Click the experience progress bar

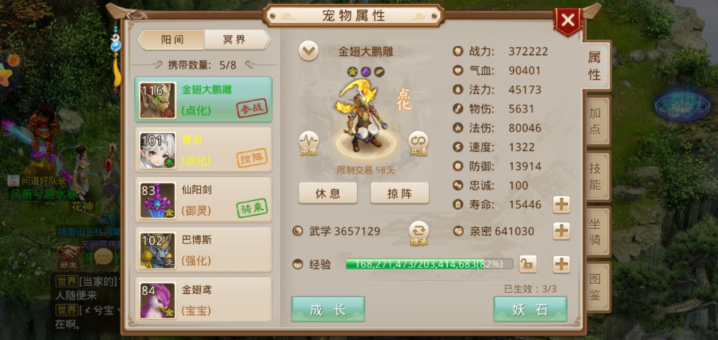click(429, 264)
